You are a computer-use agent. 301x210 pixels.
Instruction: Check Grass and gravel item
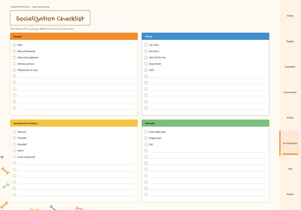pyautogui.click(x=14, y=157)
